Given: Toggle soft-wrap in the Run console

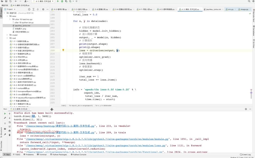Looking at the screenshot, I should point(10,122).
